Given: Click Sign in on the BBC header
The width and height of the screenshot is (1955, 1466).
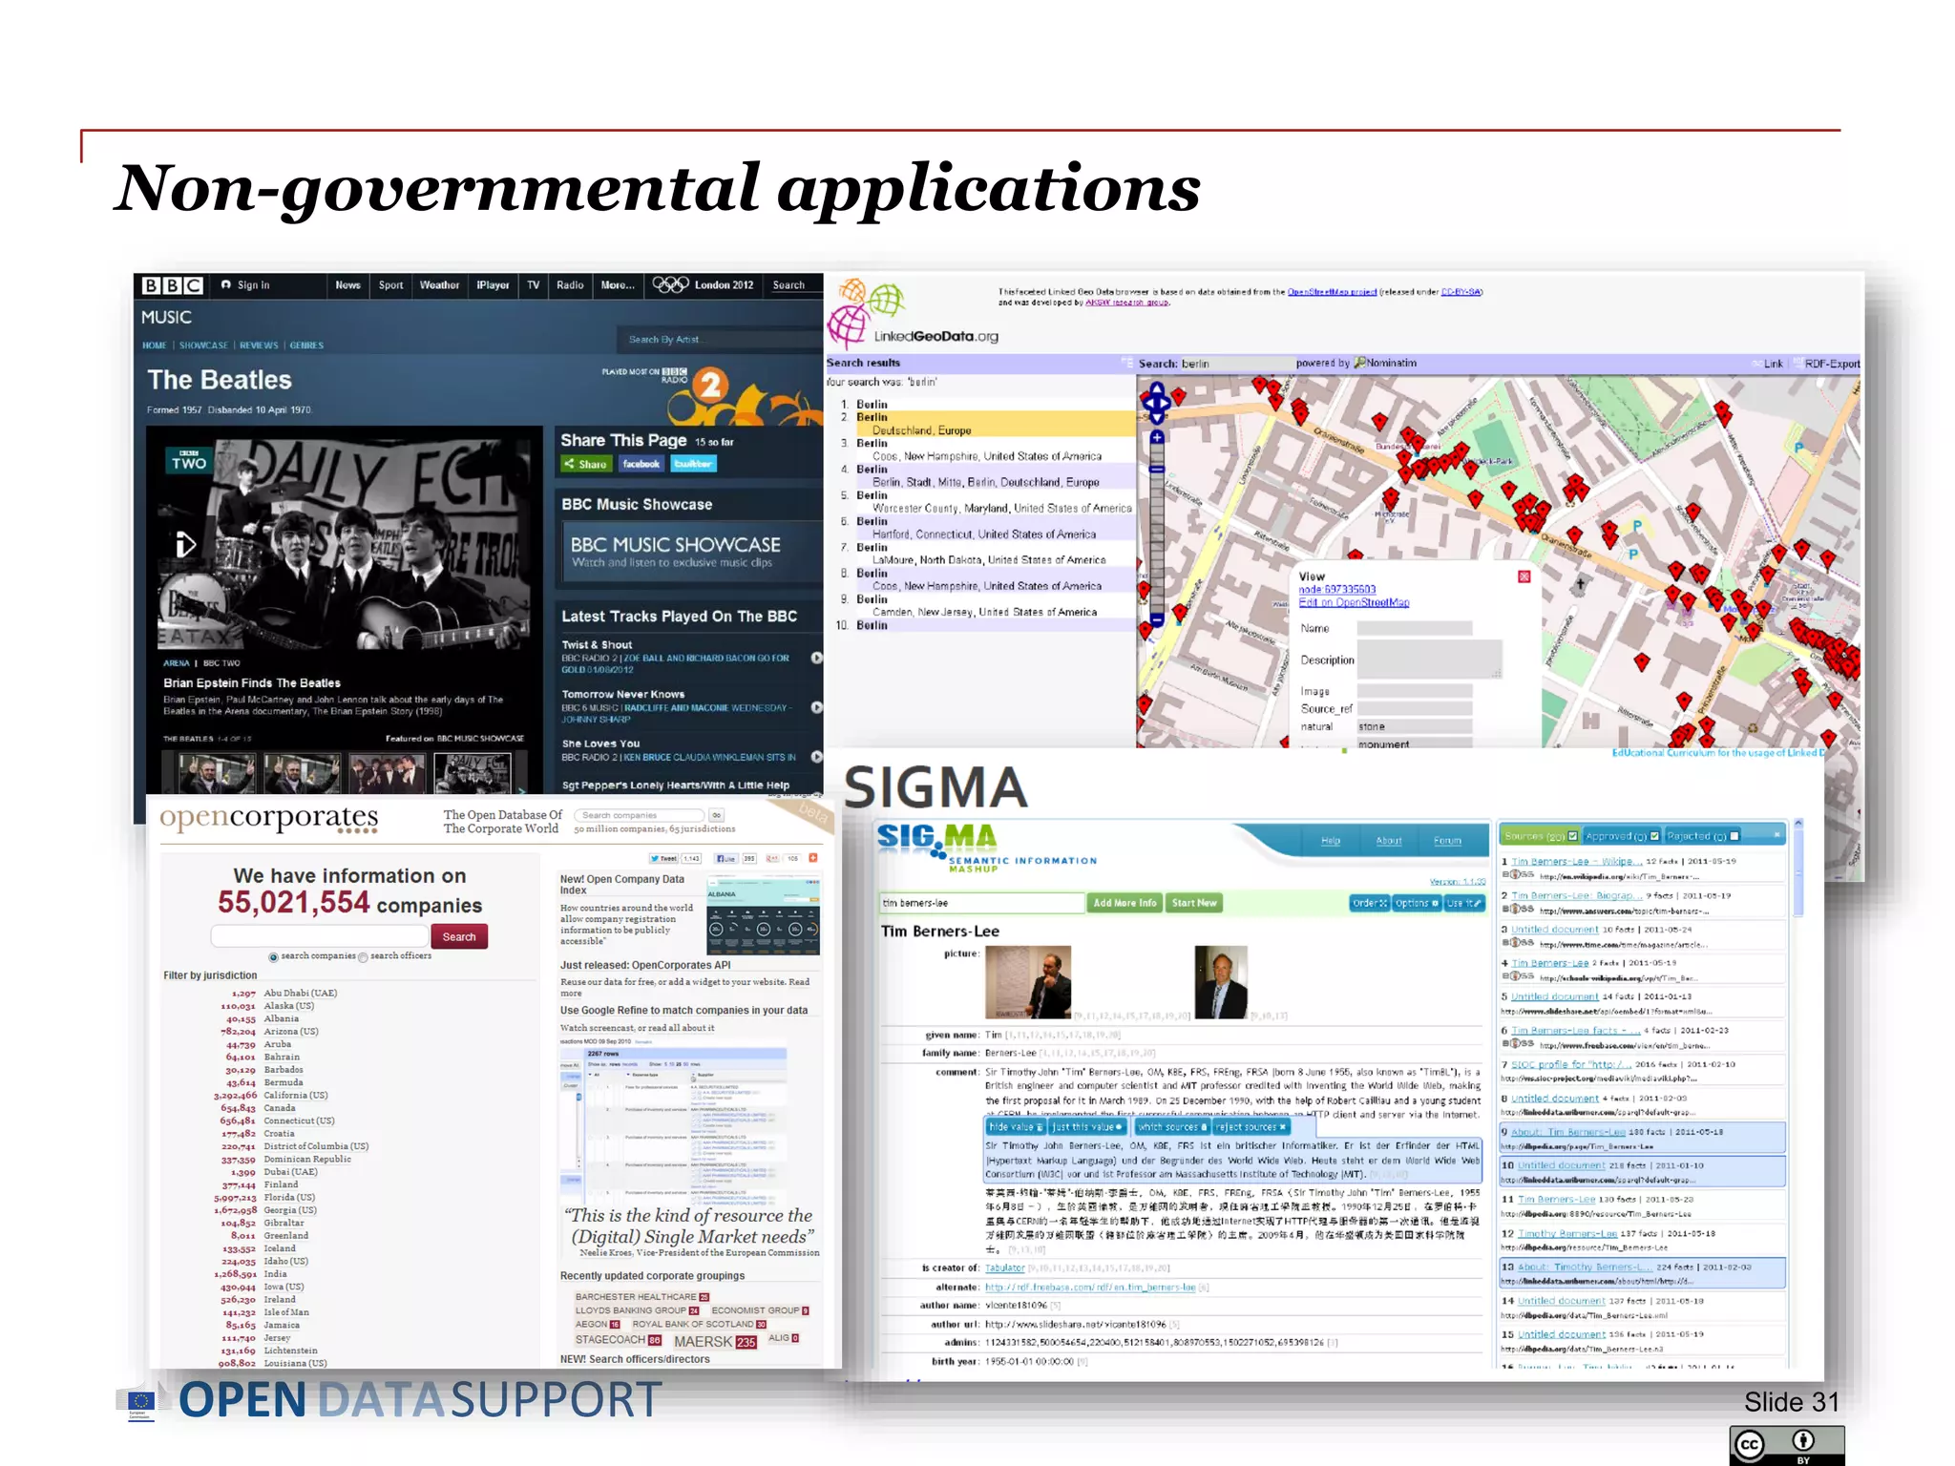Looking at the screenshot, I should click(246, 285).
